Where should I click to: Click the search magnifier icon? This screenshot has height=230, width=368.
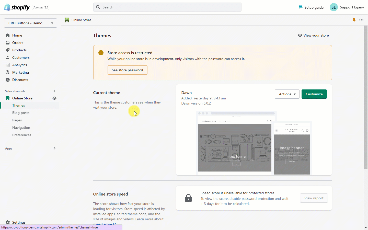pyautogui.click(x=98, y=7)
